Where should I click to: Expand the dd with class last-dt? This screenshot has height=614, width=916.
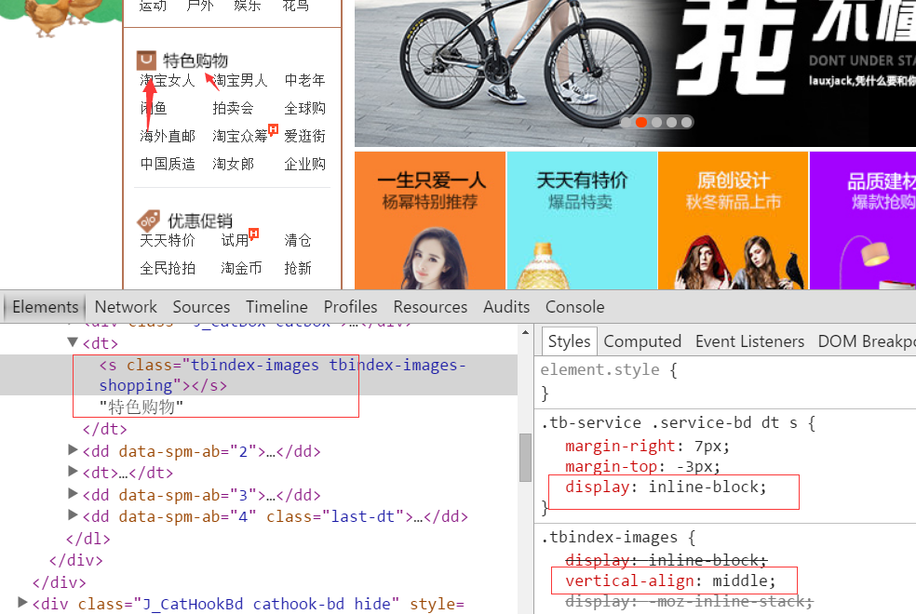(x=74, y=516)
